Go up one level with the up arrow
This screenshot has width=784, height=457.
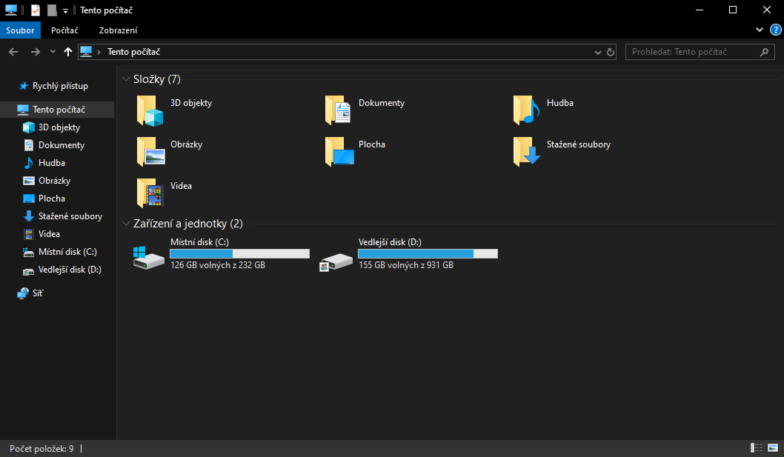tap(68, 52)
